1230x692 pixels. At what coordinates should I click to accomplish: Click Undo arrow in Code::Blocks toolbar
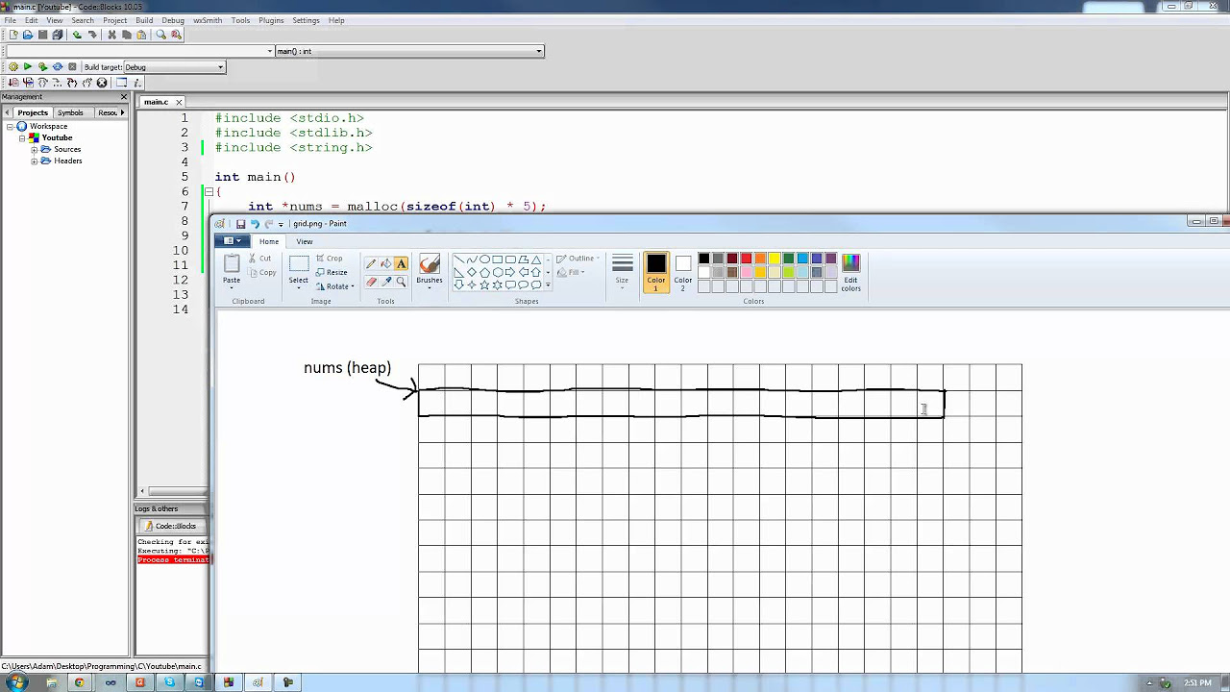[77, 35]
